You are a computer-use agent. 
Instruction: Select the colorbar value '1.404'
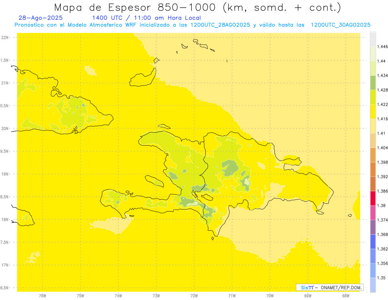(383, 148)
